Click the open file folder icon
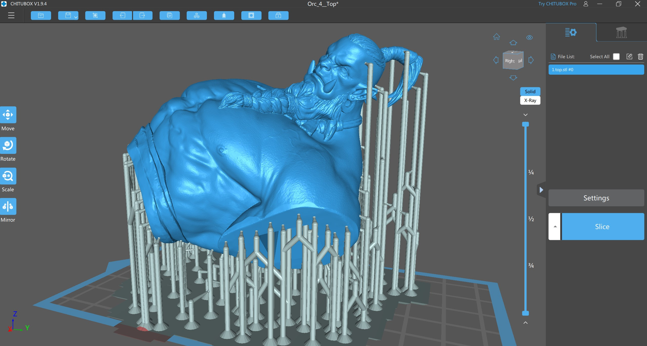The image size is (647, 346). click(x=41, y=15)
